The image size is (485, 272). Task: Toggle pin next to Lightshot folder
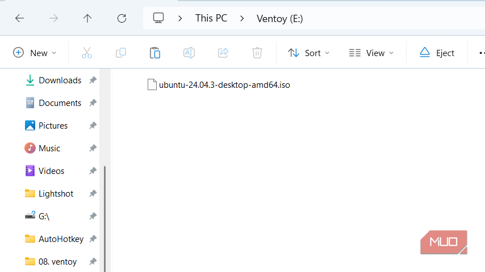(93, 194)
